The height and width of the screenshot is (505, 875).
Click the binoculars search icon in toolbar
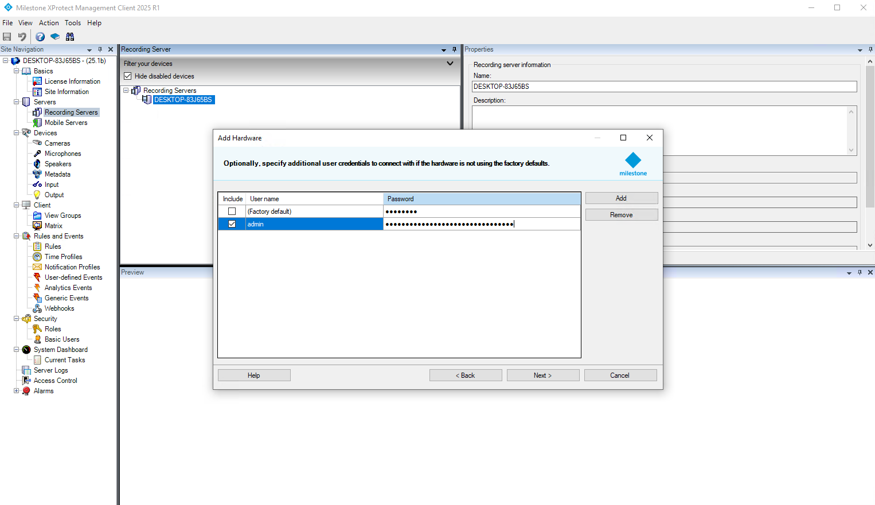(70, 37)
